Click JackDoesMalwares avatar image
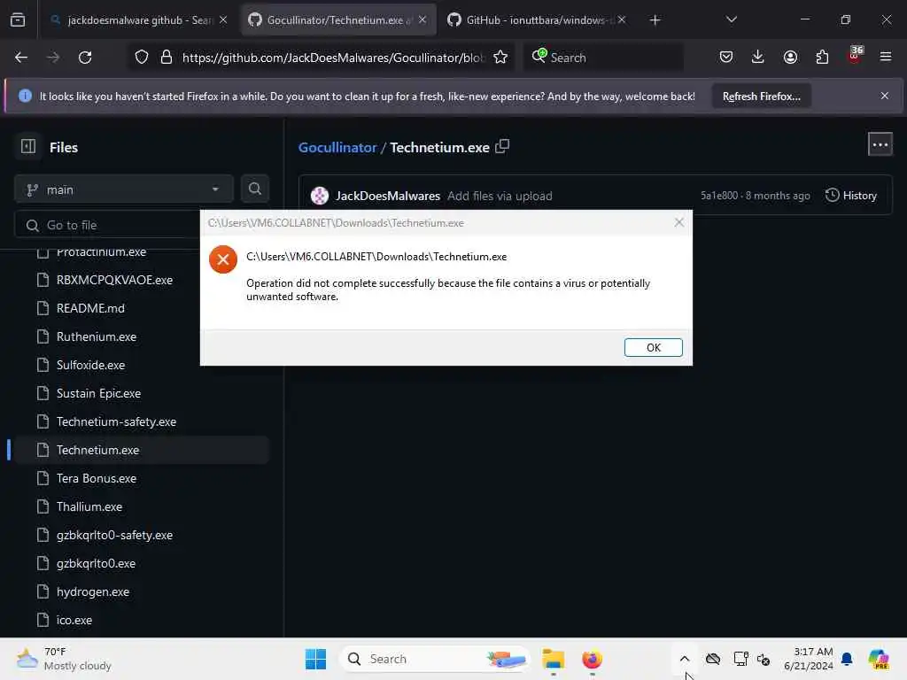The height and width of the screenshot is (680, 907). (319, 196)
